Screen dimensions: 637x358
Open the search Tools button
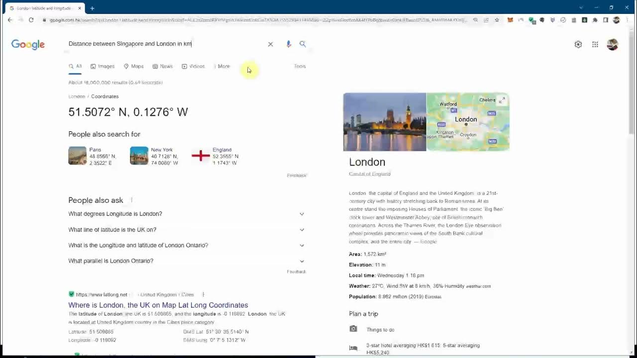(x=300, y=66)
